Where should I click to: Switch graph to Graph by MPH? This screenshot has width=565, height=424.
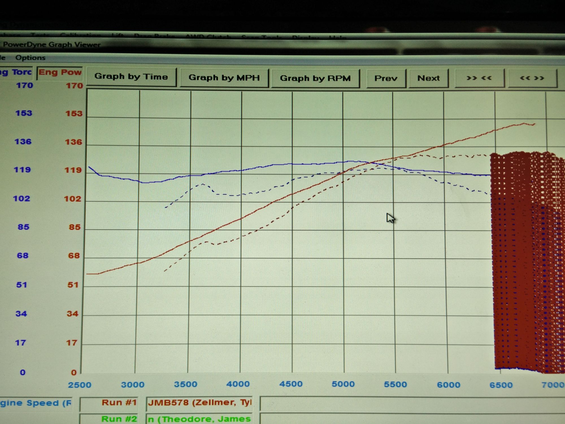tap(224, 78)
